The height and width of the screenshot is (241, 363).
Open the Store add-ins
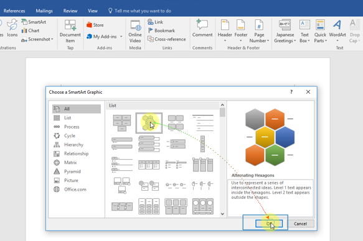(95, 25)
